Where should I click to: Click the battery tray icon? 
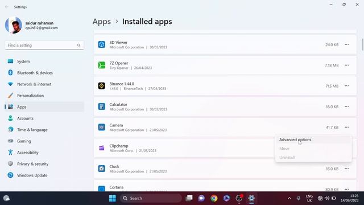click(x=334, y=198)
